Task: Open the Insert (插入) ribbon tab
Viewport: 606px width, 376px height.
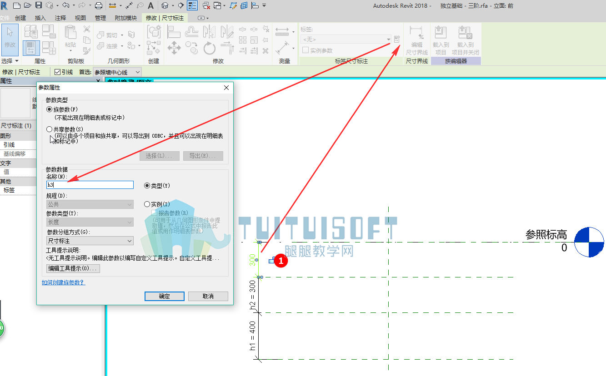Action: click(40, 18)
